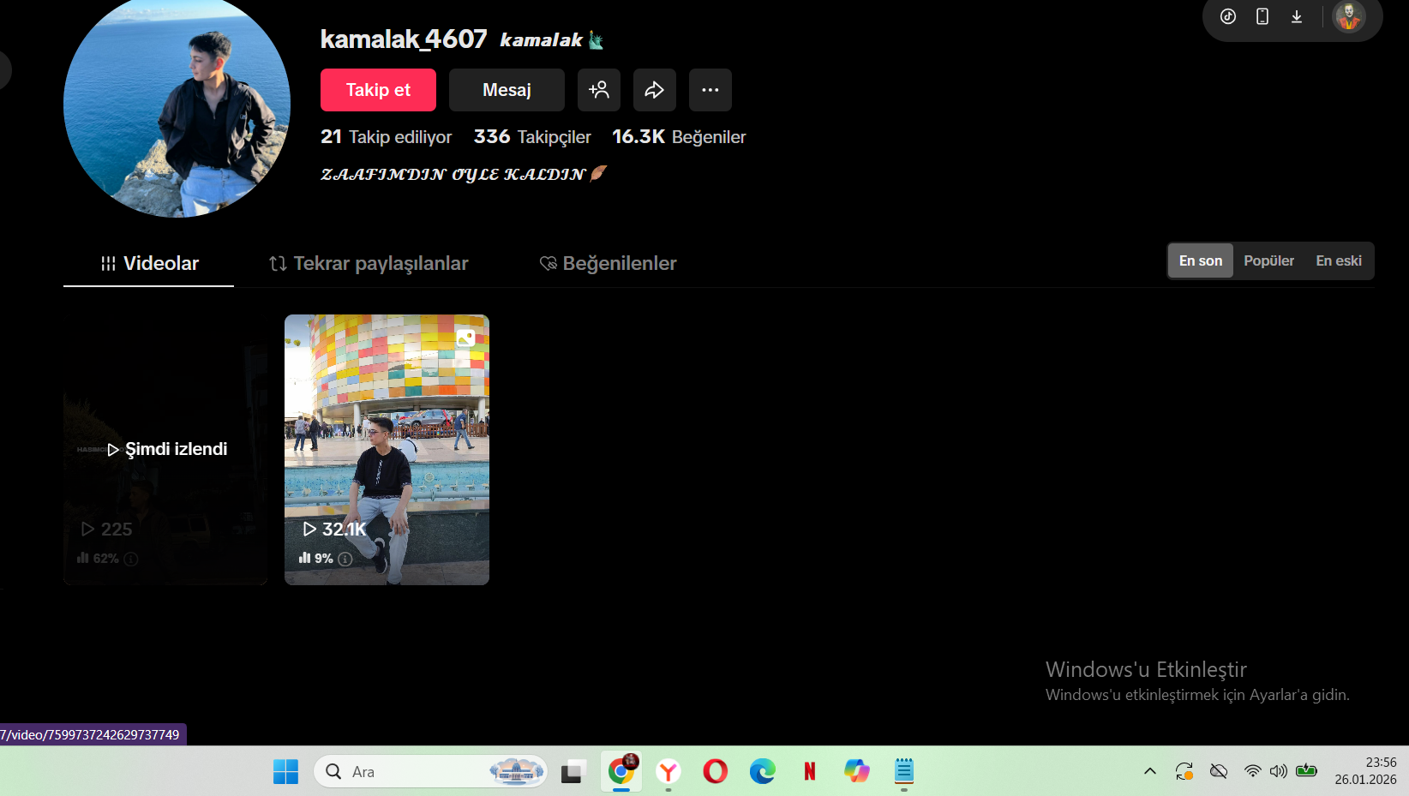Click the info icon beside 9% stat
The height and width of the screenshot is (796, 1409).
345,559
